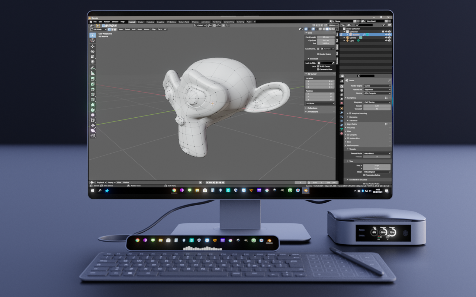Open the Feature Set dropdown
The width and height of the screenshot is (476, 297).
377,89
